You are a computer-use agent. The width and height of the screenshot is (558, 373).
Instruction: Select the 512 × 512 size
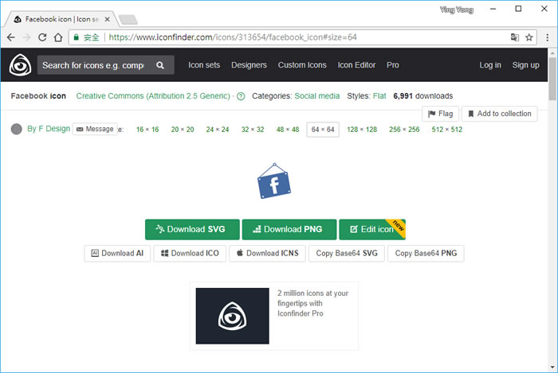pyautogui.click(x=447, y=130)
